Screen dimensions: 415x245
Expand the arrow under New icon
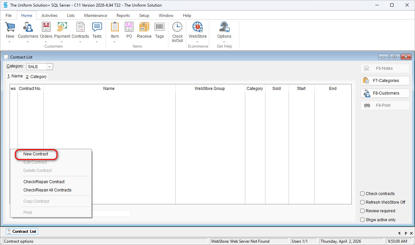10,42
